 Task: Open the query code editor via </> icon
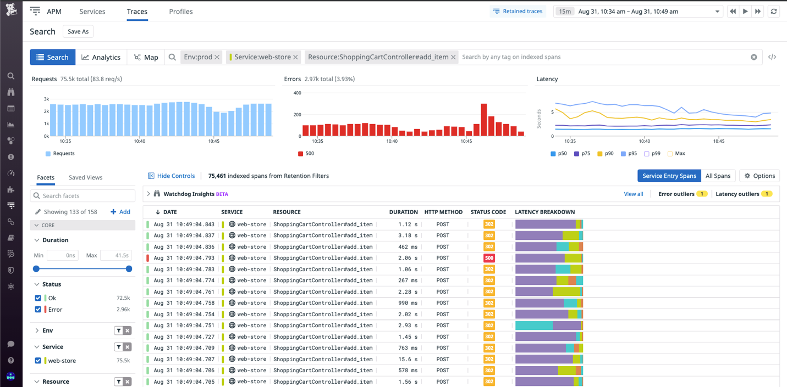click(772, 57)
